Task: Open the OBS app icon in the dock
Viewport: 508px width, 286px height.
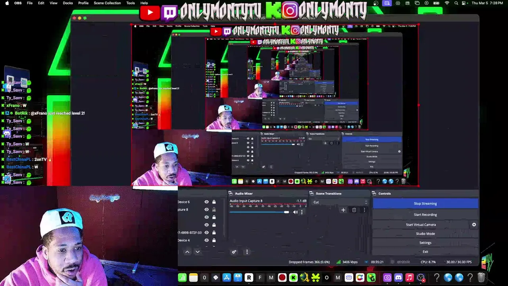Action: coord(421,278)
